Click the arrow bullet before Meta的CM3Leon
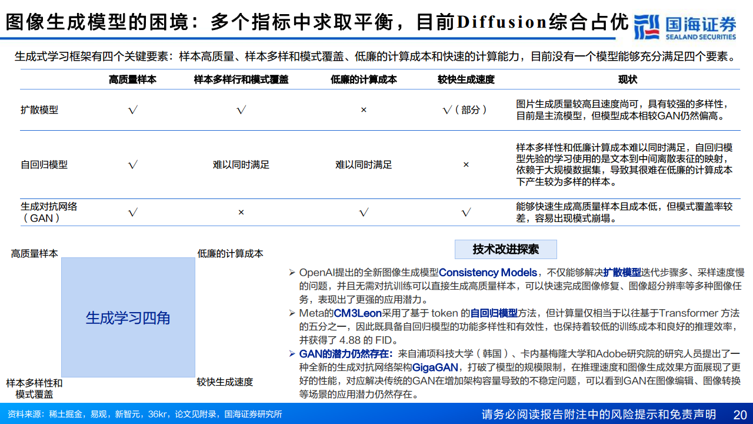 292,313
